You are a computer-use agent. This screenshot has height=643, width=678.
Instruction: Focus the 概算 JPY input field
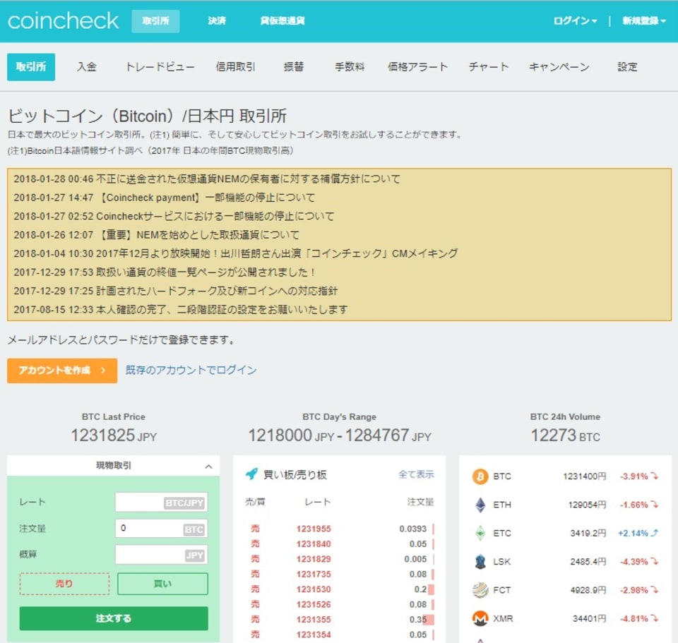[x=161, y=555]
